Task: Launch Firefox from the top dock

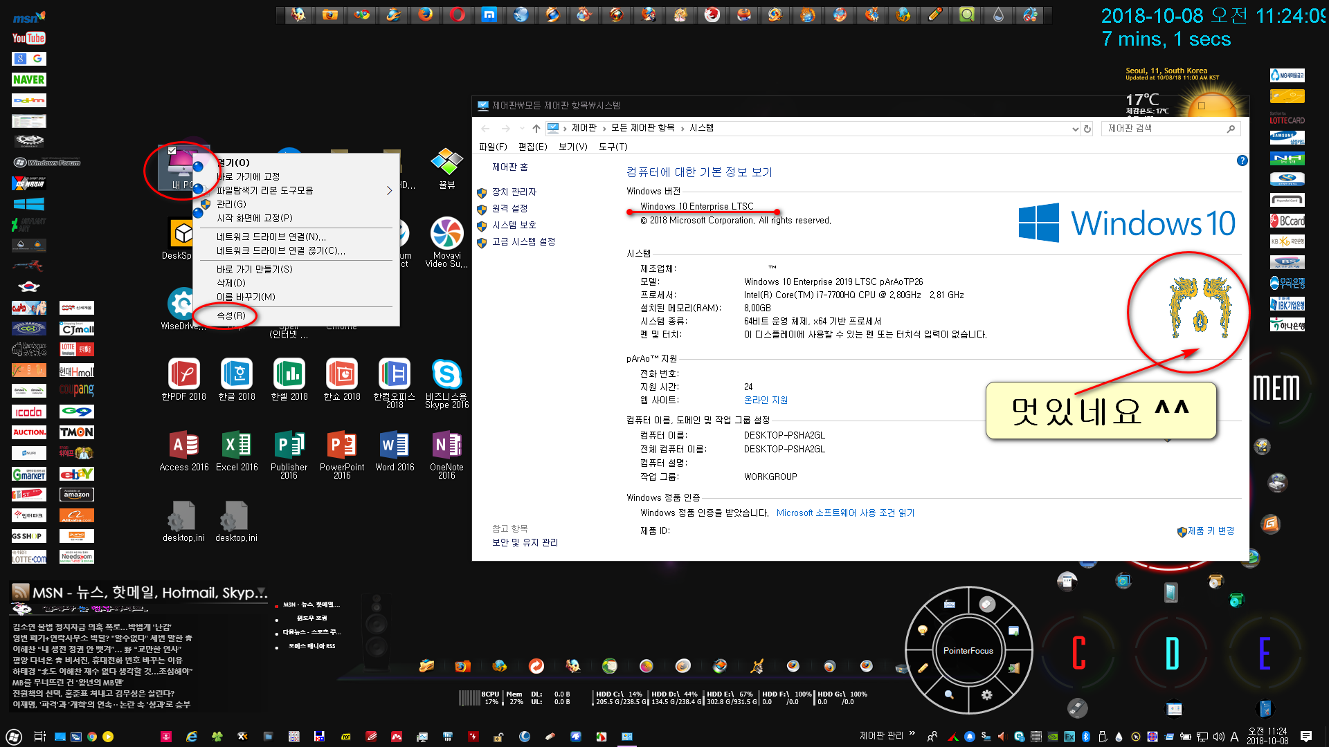Action: pyautogui.click(x=426, y=15)
